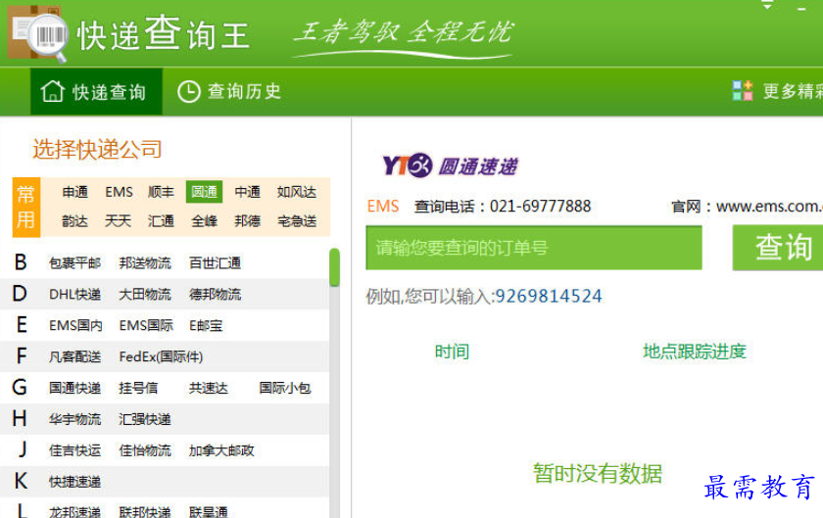Choose 德邦物流 in row D
The height and width of the screenshot is (518, 823).
pyautogui.click(x=216, y=295)
